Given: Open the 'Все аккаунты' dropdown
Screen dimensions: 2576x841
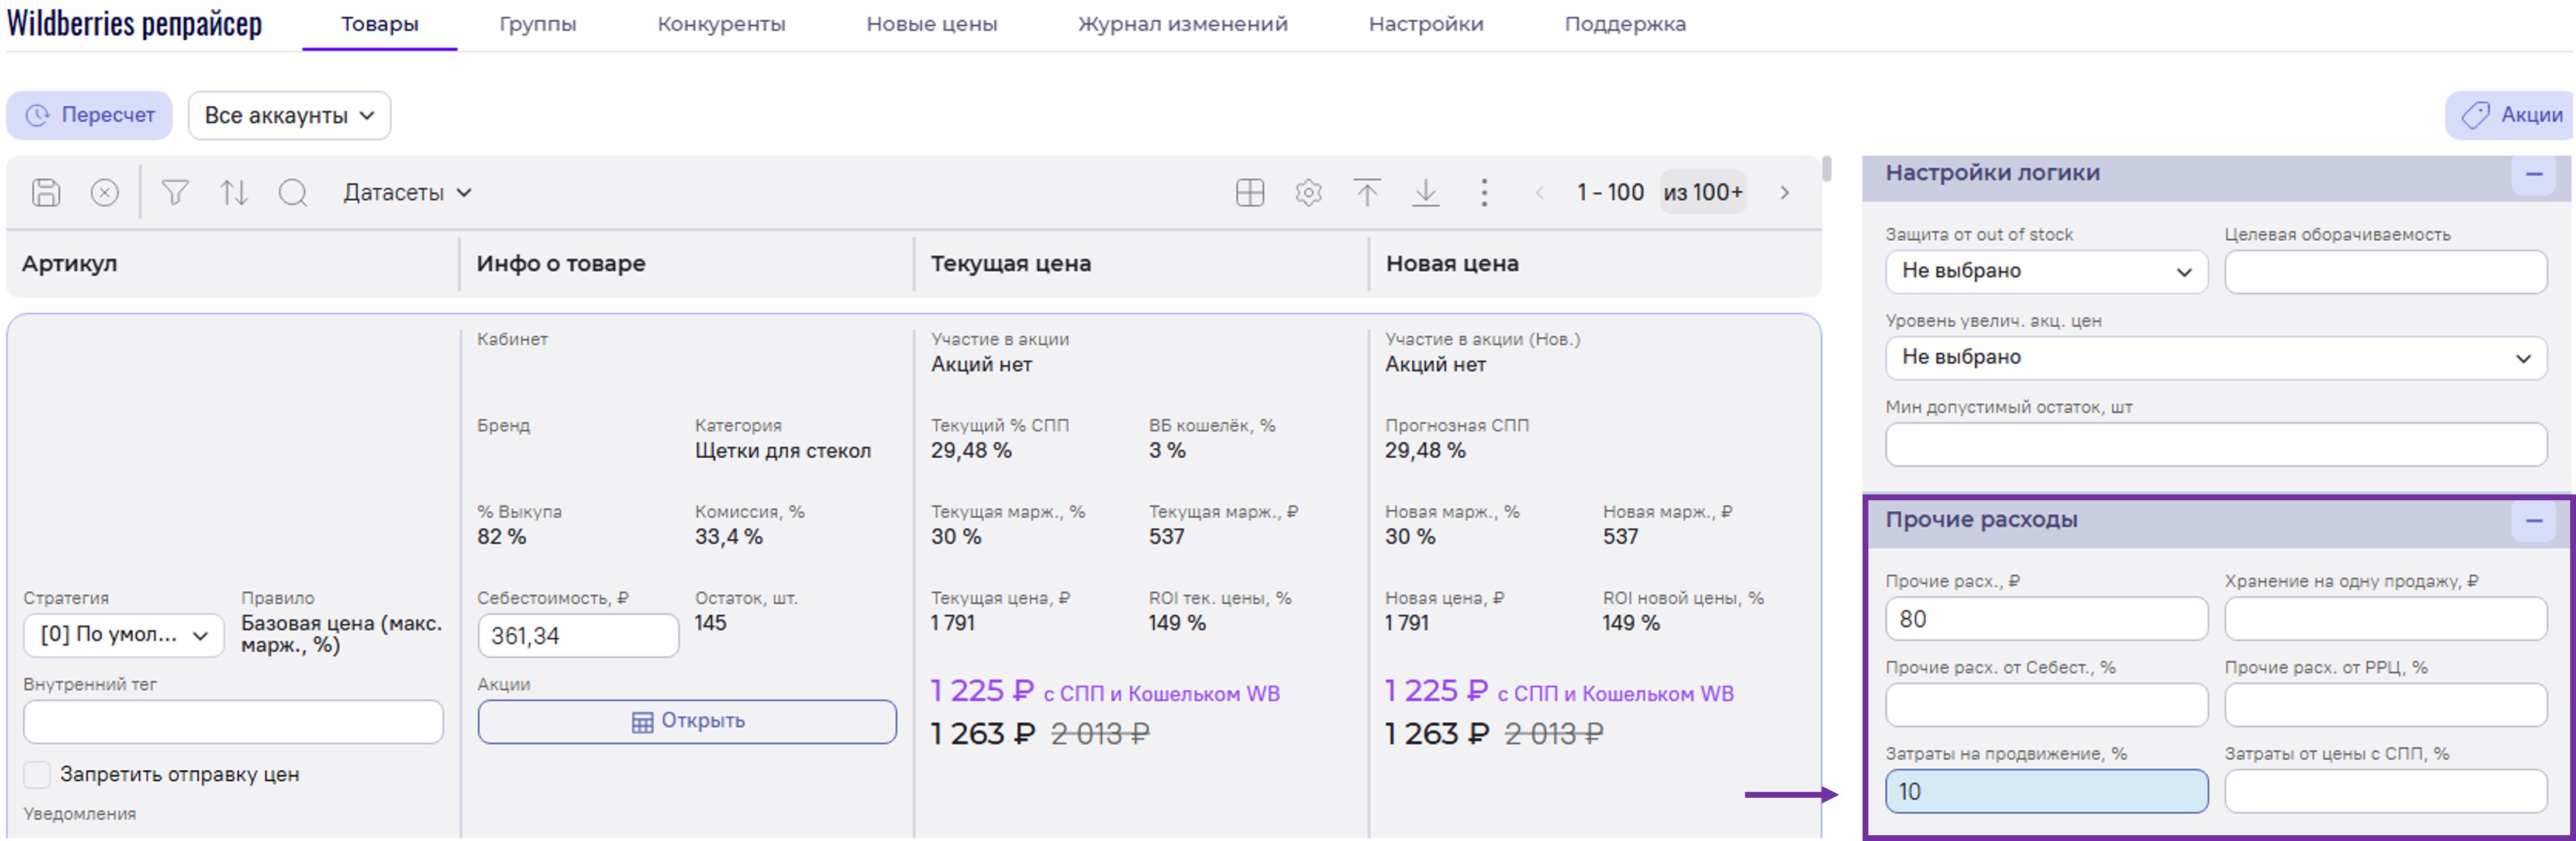Looking at the screenshot, I should 289,116.
